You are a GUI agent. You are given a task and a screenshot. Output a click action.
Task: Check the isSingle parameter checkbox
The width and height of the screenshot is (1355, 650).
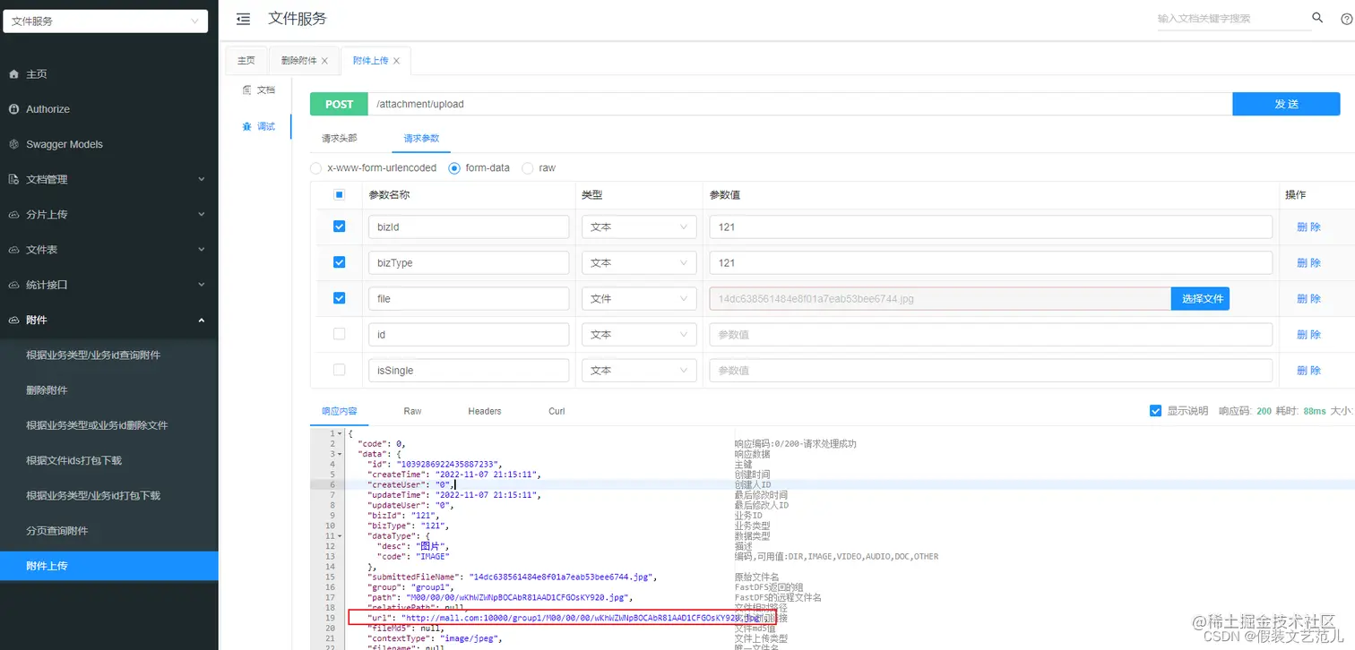pyautogui.click(x=339, y=370)
